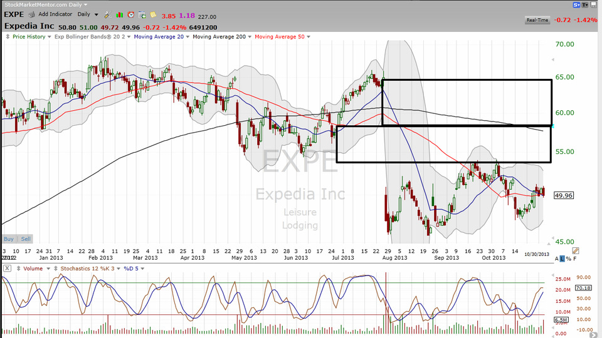Click the 49.96 current price label on axis

[x=564, y=195]
